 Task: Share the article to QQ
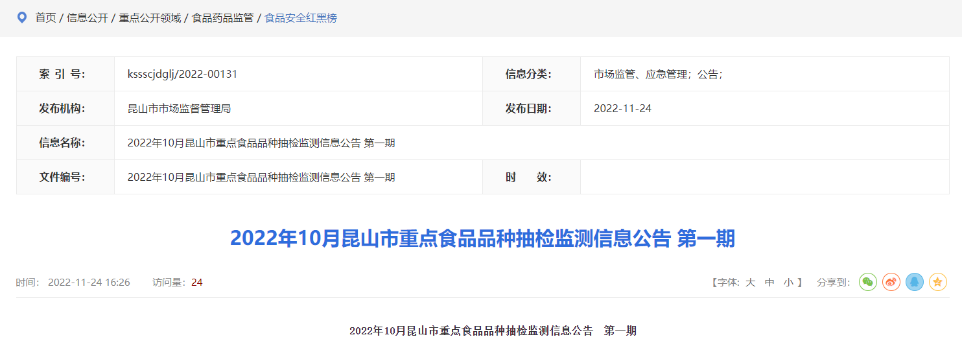(915, 282)
